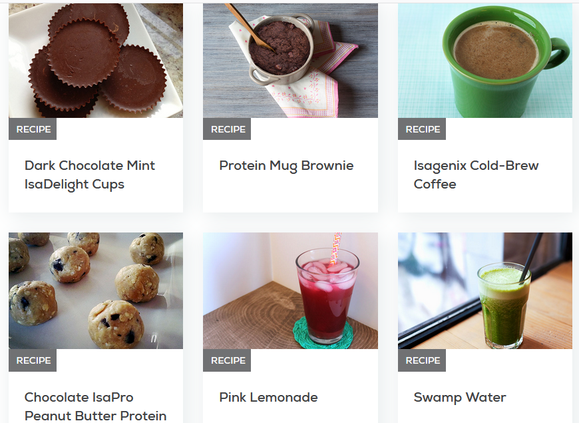The height and width of the screenshot is (423, 579).
Task: Open the peanut butter protein balls photo
Action: [96, 290]
